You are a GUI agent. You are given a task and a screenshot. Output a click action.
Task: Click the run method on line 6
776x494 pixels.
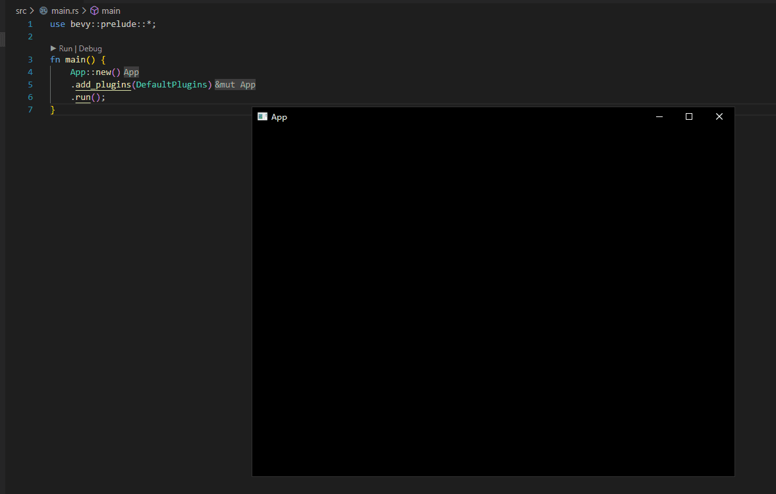coord(82,97)
